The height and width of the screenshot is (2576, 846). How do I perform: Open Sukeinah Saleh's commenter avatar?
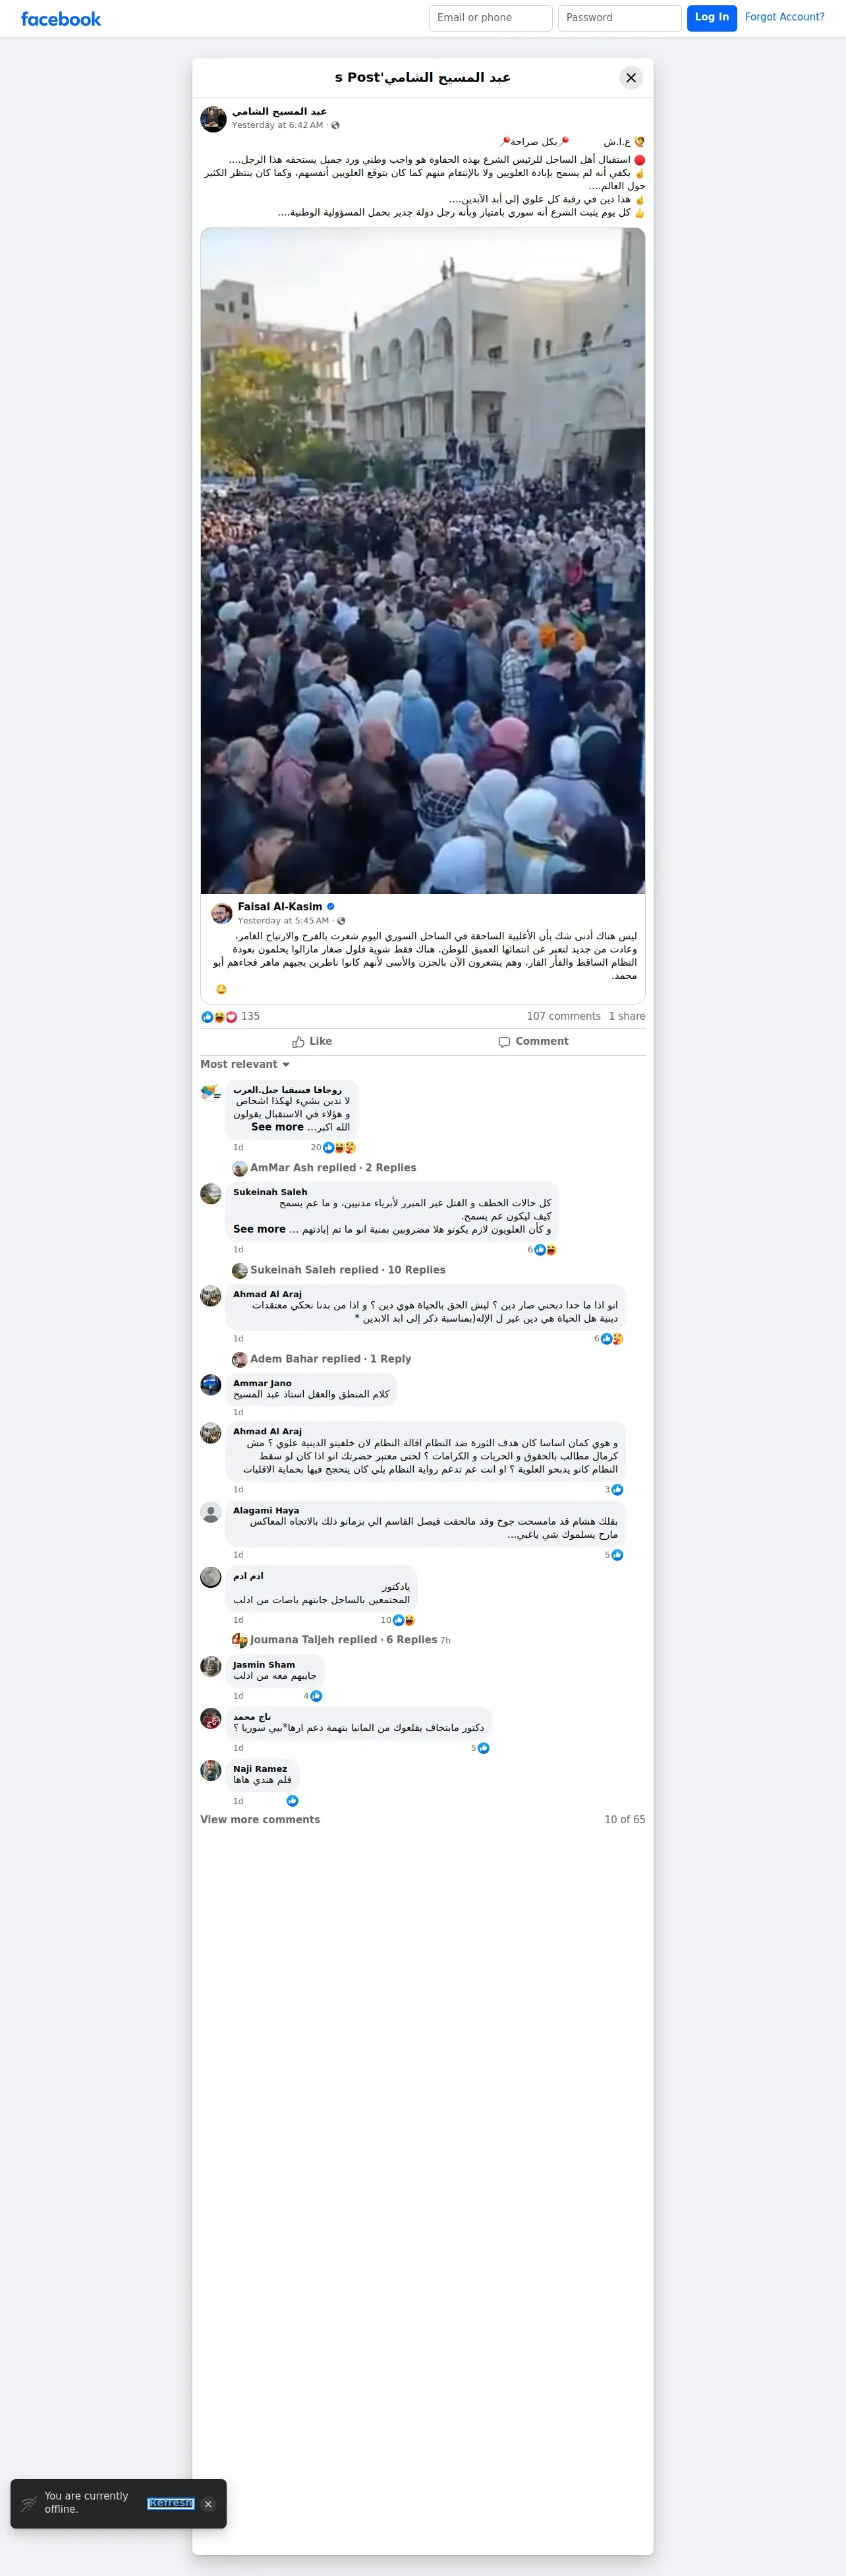coord(210,1194)
